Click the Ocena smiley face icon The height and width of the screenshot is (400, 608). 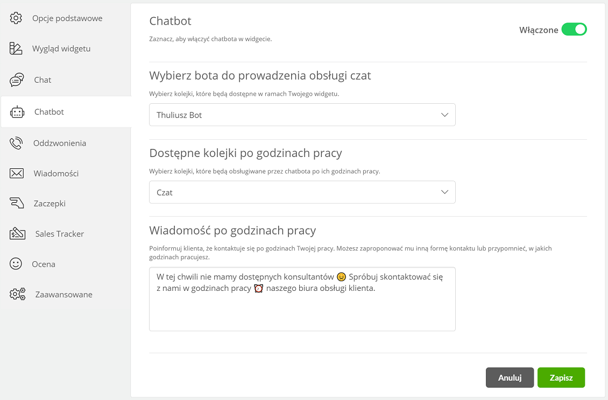[x=16, y=264]
